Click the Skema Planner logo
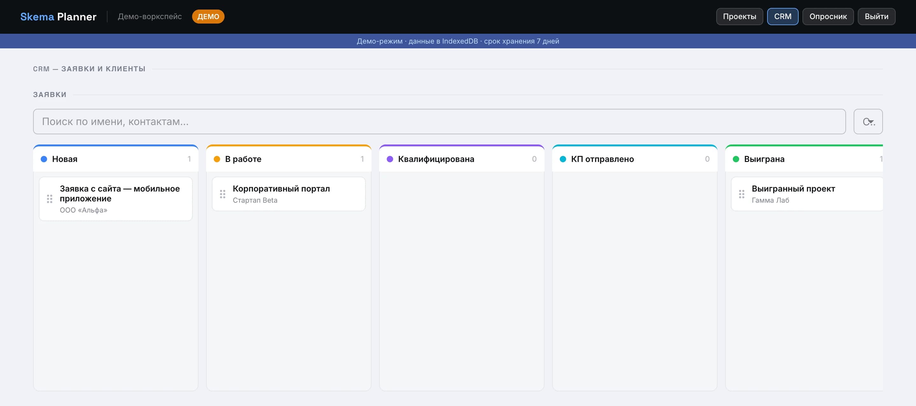Image resolution: width=916 pixels, height=406 pixels. click(x=58, y=17)
